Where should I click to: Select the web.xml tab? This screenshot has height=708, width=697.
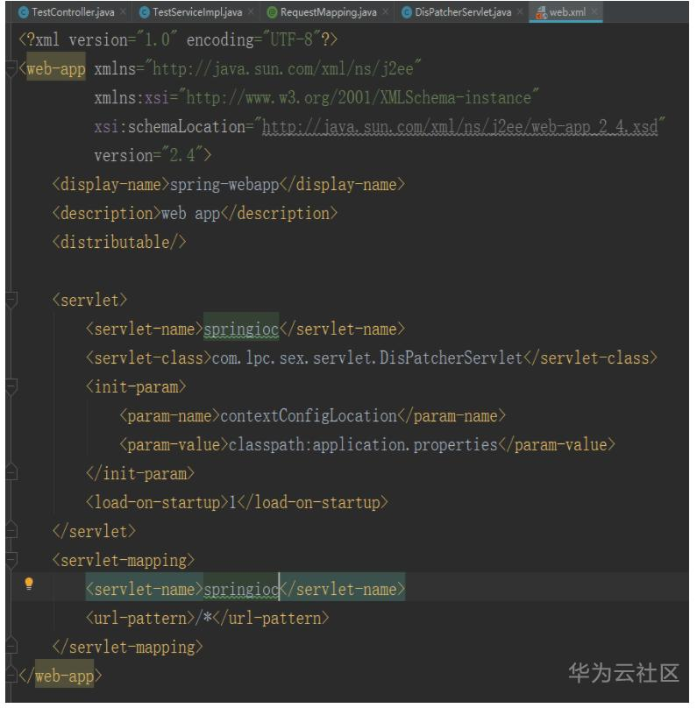(x=567, y=12)
